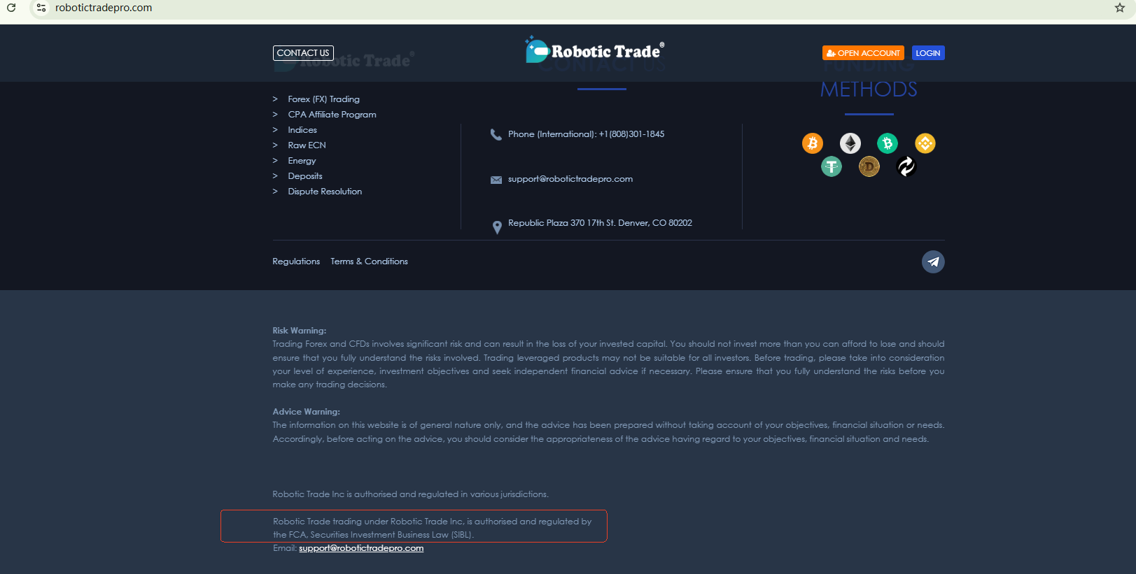The width and height of the screenshot is (1136, 574).
Task: Open the Regulations footer link
Action: [x=296, y=261]
